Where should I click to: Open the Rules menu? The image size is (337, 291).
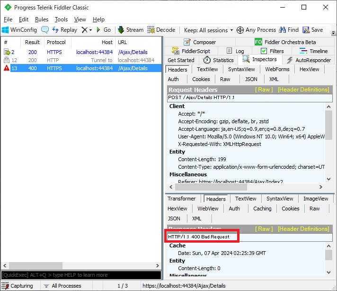coord(42,19)
